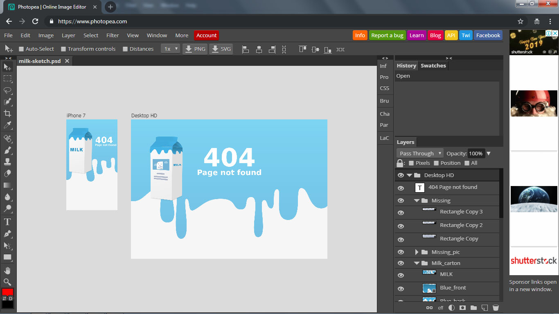This screenshot has width=559, height=314.
Task: Hide the Desktop HD folder
Action: tap(401, 175)
